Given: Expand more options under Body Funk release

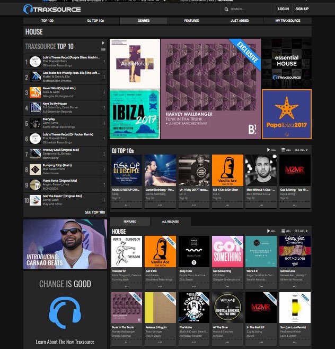Looking at the screenshot, I should (x=194, y=286).
